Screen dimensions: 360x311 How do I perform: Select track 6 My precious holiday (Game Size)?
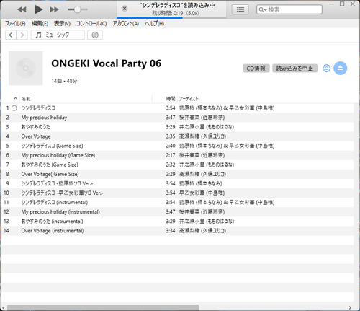pyautogui.click(x=178, y=155)
